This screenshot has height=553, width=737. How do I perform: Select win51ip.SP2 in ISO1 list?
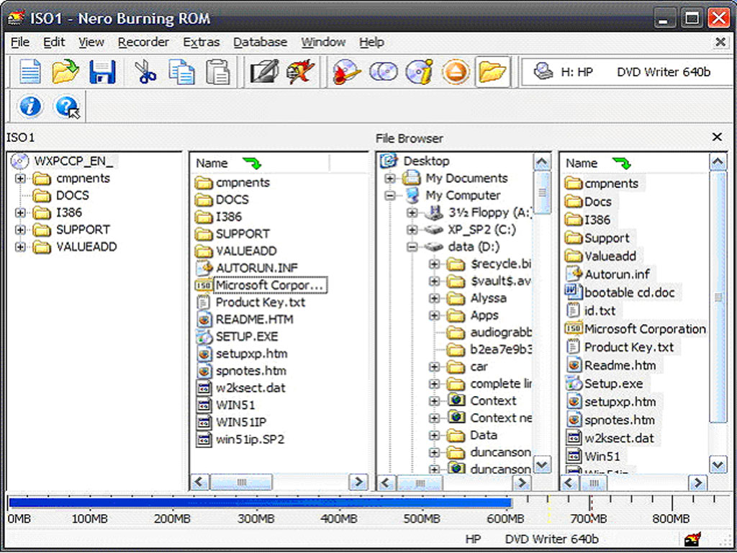[x=250, y=440]
